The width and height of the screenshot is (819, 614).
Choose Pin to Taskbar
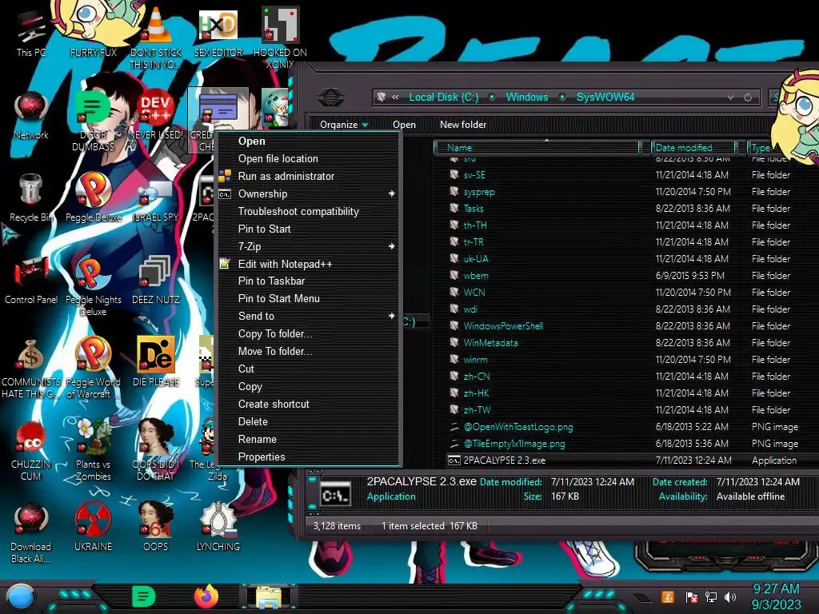310,281
